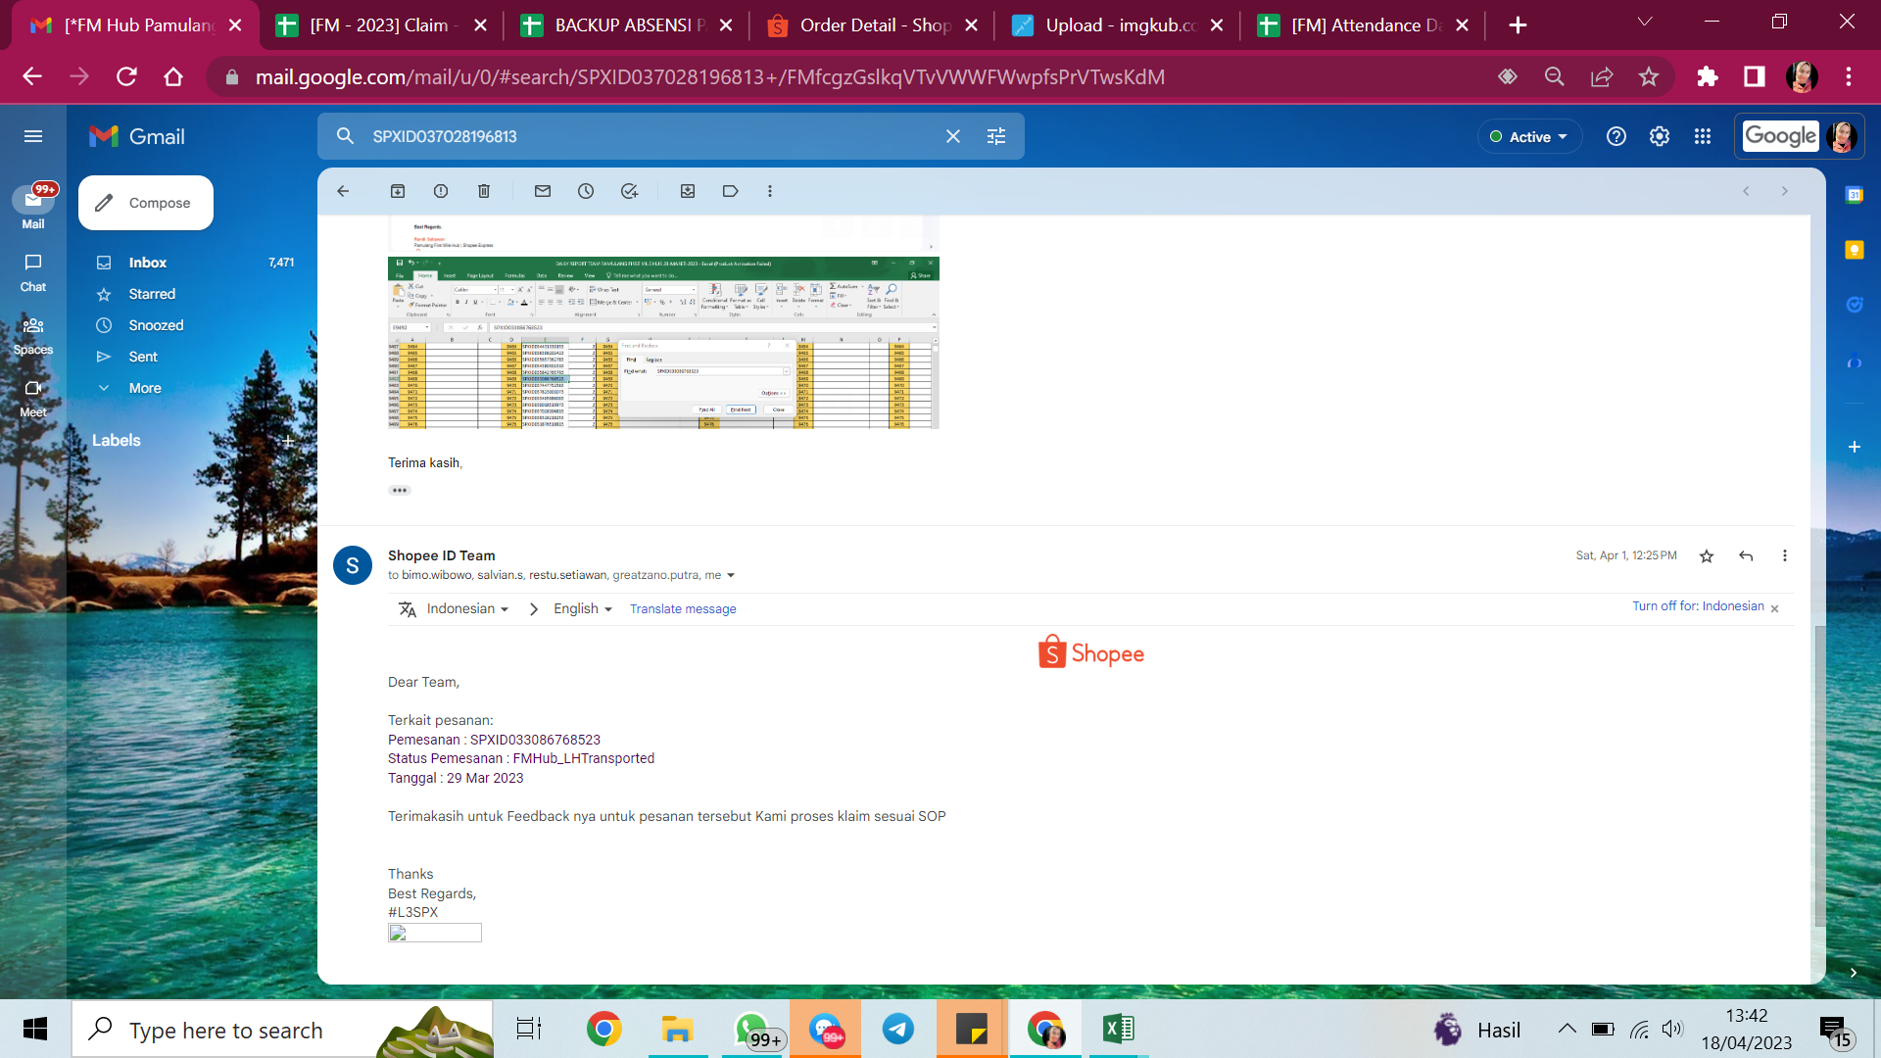The image size is (1881, 1058).
Task: Click the Add to Tasks icon
Action: click(629, 191)
